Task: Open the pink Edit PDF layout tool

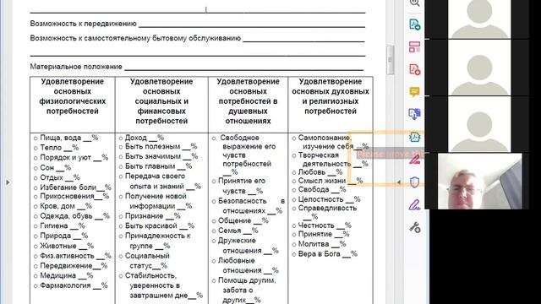Action: 415,47
